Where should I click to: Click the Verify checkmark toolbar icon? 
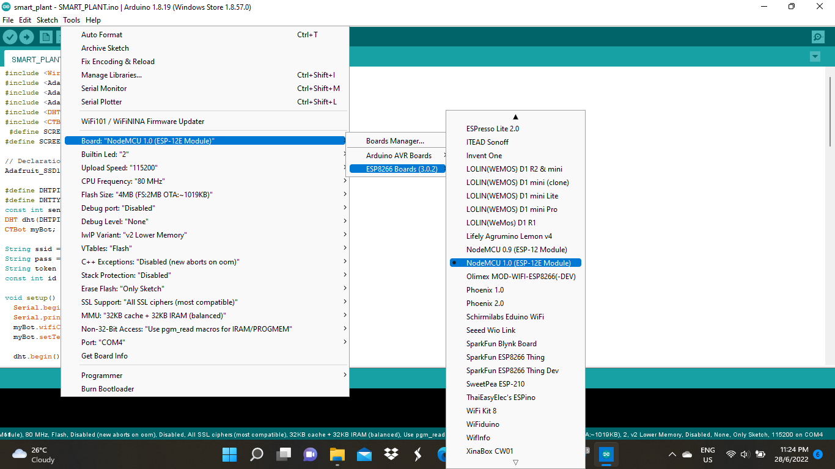(x=10, y=37)
